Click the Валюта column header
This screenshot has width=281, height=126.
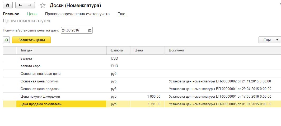tap(117, 50)
